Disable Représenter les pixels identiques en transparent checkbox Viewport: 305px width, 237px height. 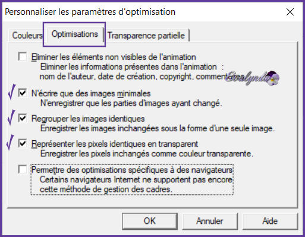23,143
